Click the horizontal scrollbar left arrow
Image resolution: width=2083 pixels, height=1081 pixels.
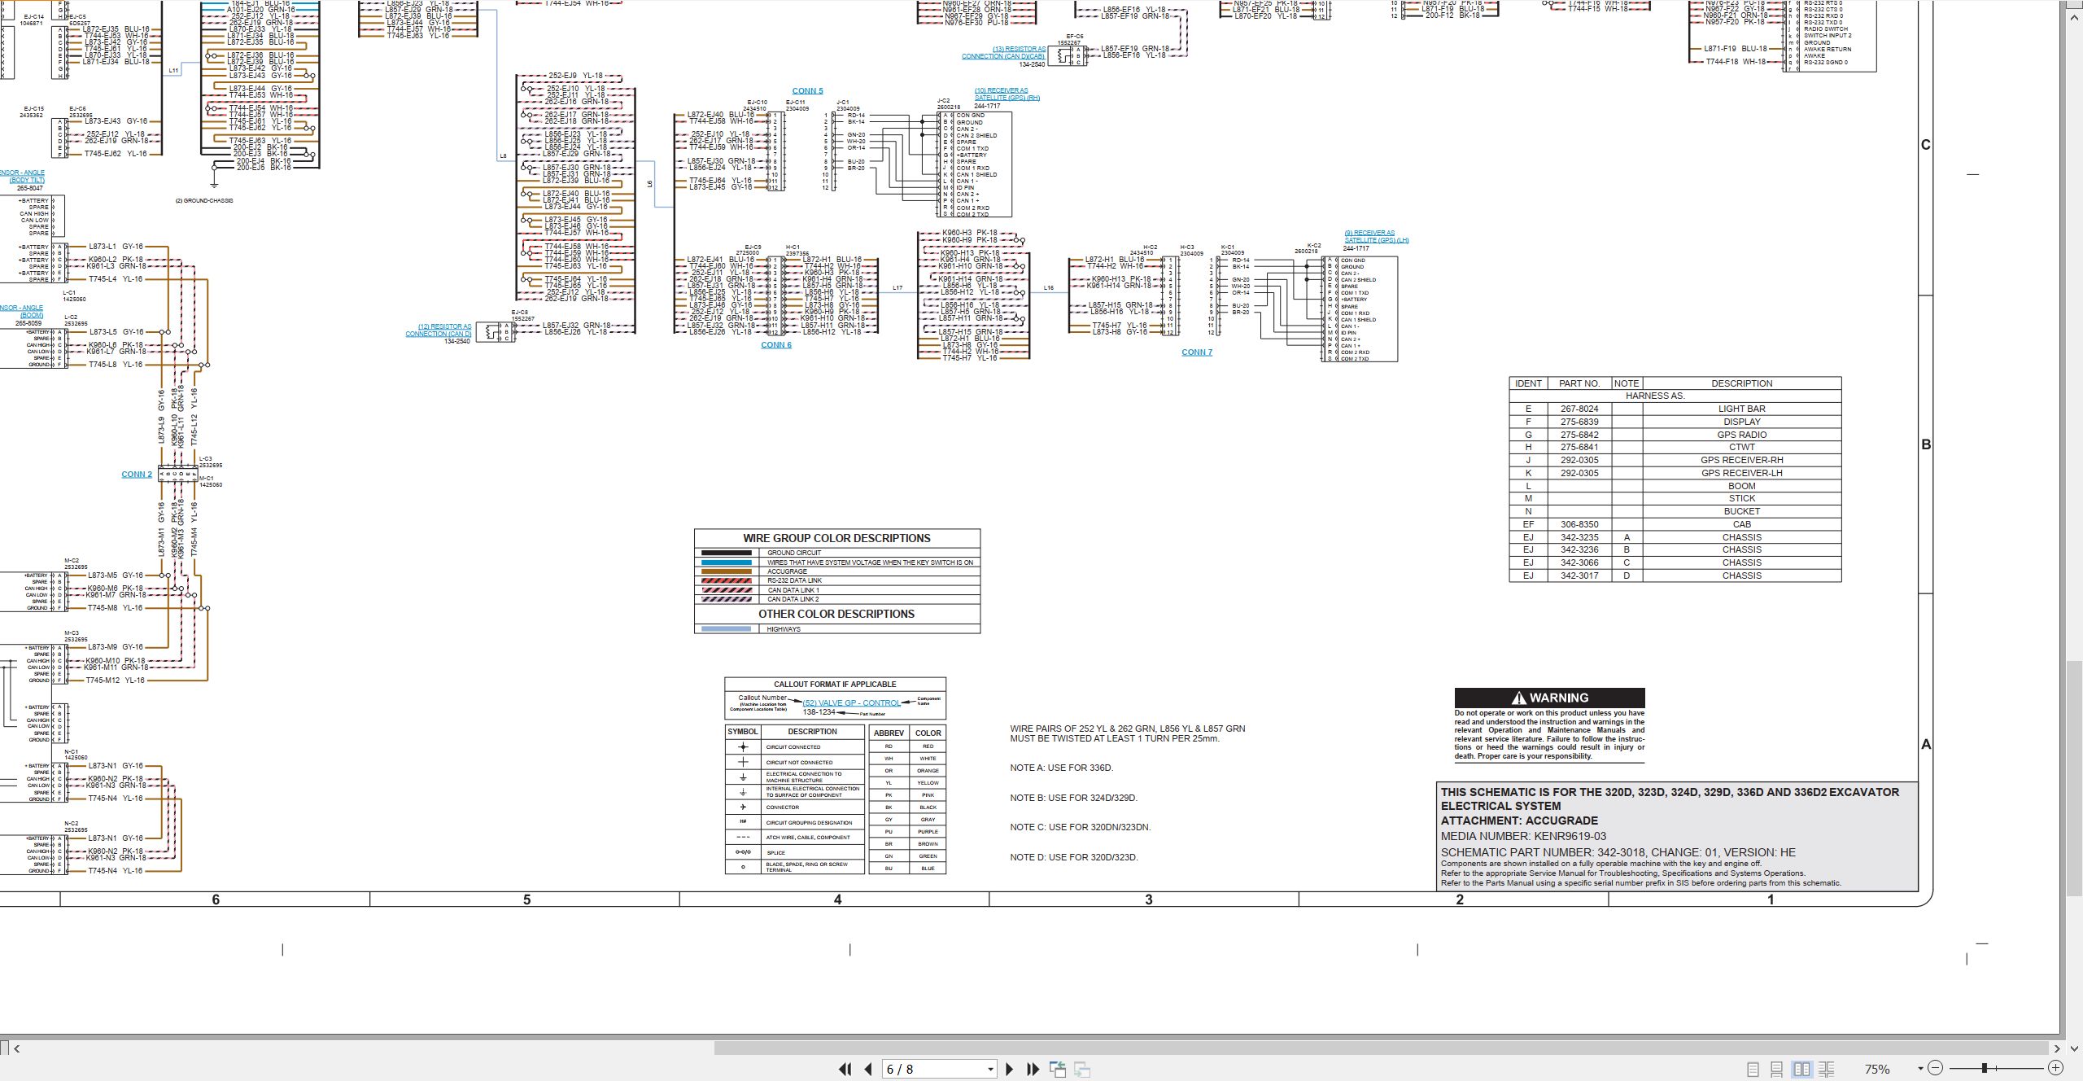pyautogui.click(x=16, y=1048)
